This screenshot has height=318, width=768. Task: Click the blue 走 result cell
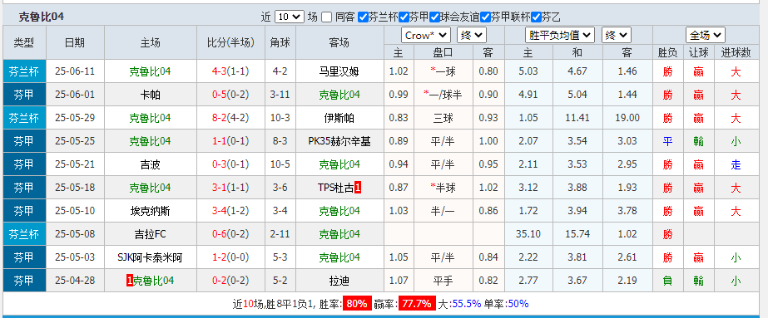coord(736,164)
